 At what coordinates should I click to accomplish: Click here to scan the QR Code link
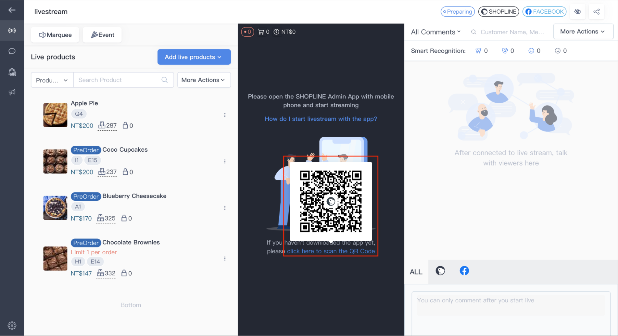tap(331, 251)
